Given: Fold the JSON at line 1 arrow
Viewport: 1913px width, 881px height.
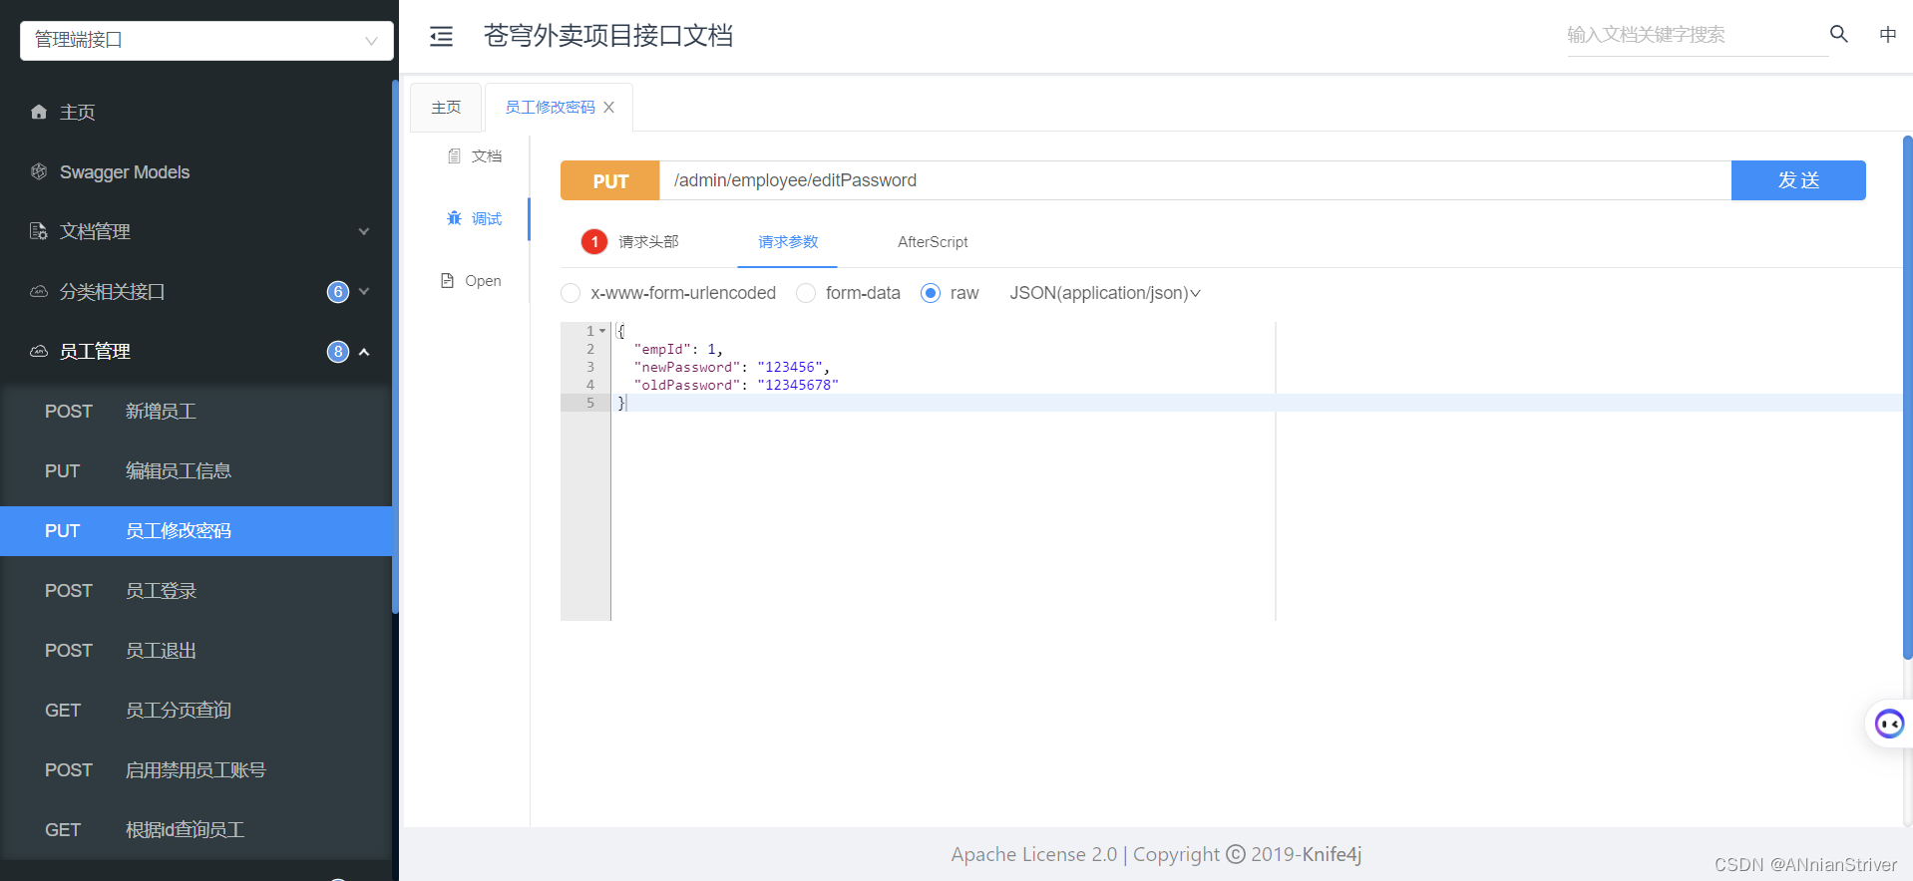Looking at the screenshot, I should [x=602, y=331].
